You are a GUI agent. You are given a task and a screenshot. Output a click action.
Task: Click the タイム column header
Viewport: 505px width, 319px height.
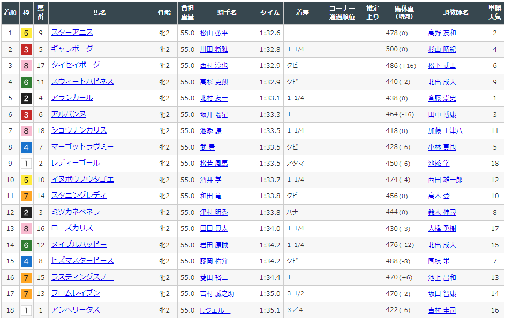click(x=270, y=13)
